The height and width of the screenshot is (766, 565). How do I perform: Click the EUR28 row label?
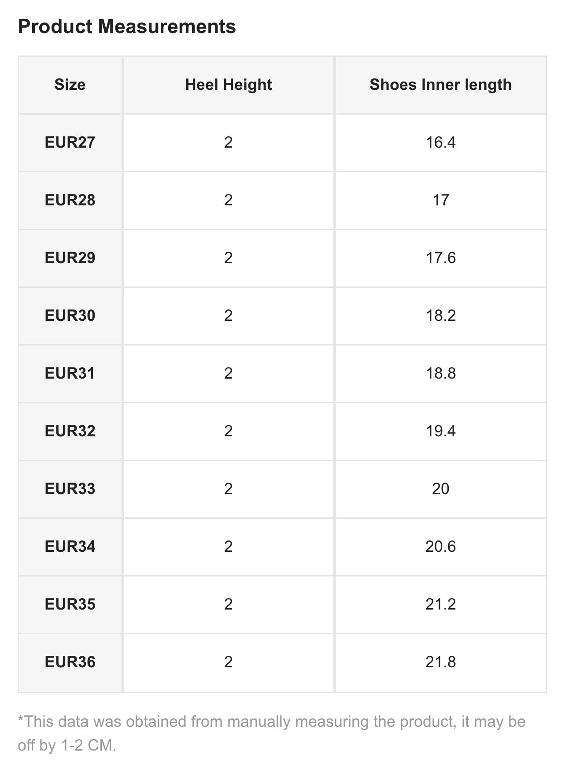coord(70,200)
